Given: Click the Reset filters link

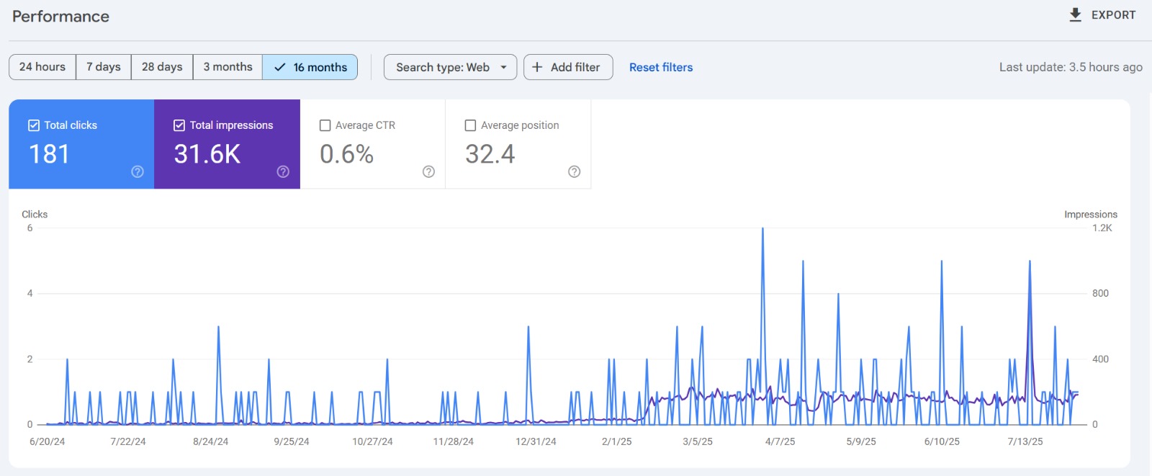Looking at the screenshot, I should [660, 67].
